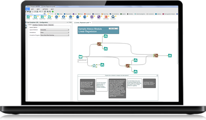Pick the Text Input tool in palette
The width and height of the screenshot is (206, 120).
[49, 17]
